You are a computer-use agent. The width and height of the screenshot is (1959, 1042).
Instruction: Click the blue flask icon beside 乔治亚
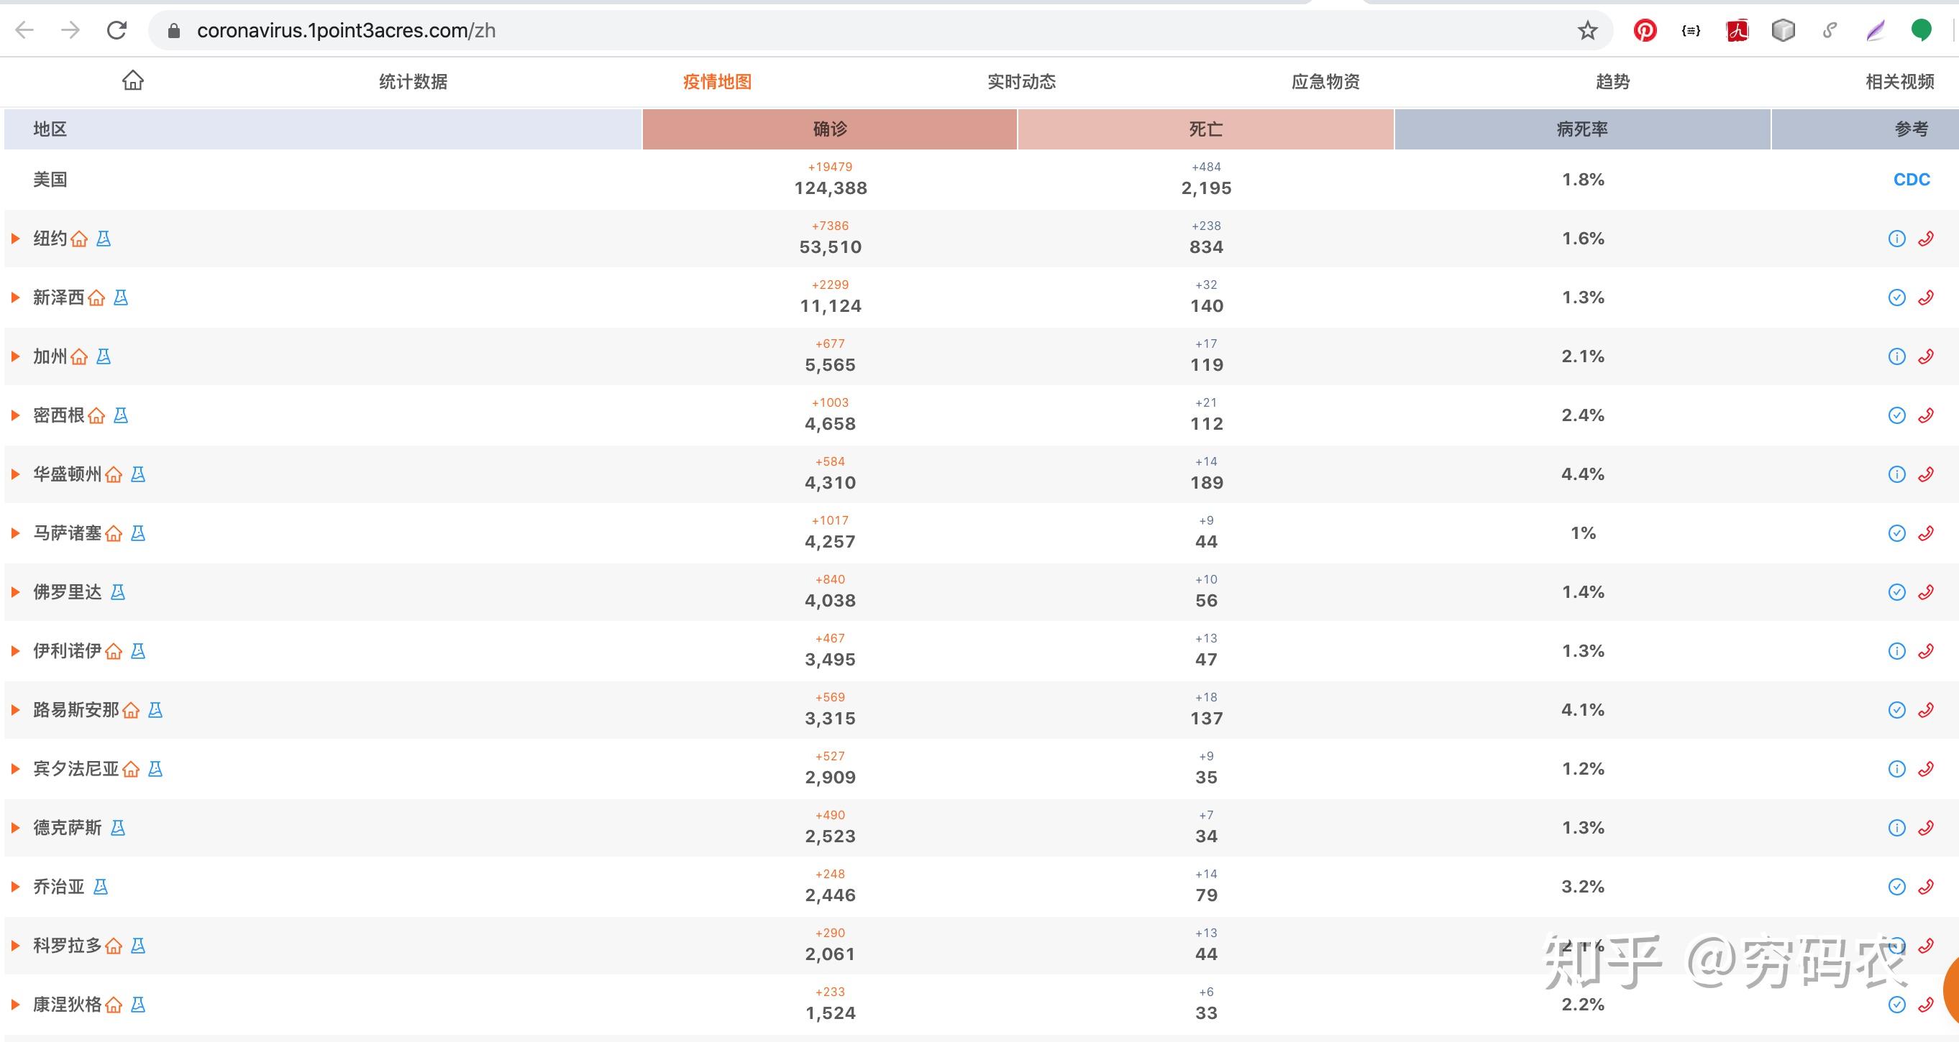pos(101,886)
